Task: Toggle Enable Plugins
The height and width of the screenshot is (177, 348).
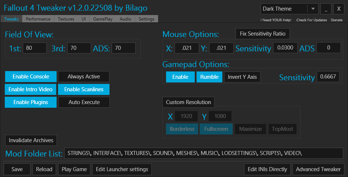Action: [31, 102]
